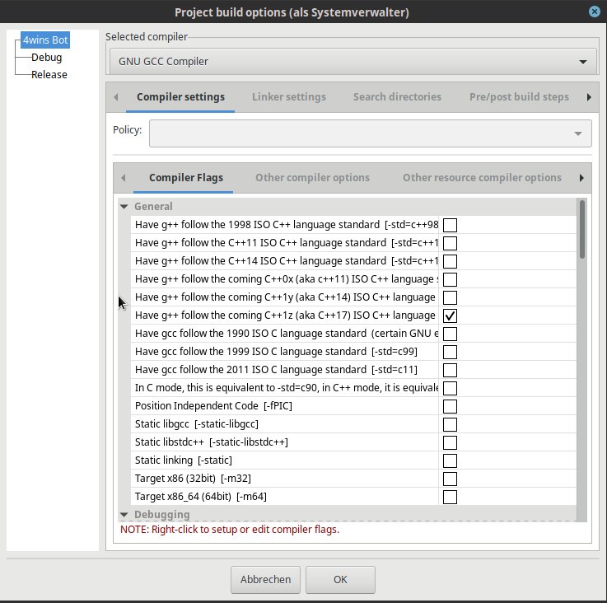
Task: Enable C++11 ISO standard checkbox
Action: click(450, 243)
